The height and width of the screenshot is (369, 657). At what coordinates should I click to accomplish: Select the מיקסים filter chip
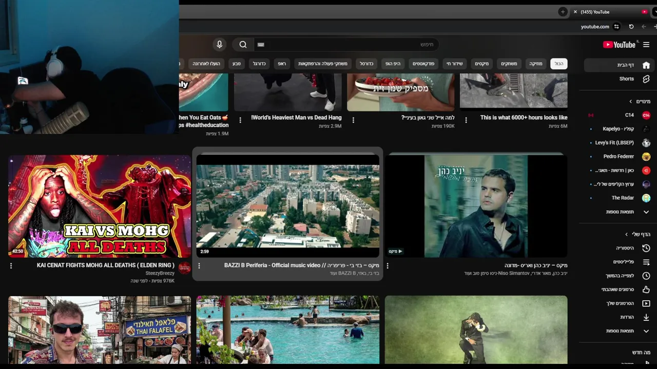[x=482, y=64]
